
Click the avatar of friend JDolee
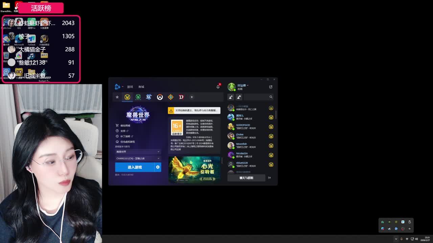(231, 136)
